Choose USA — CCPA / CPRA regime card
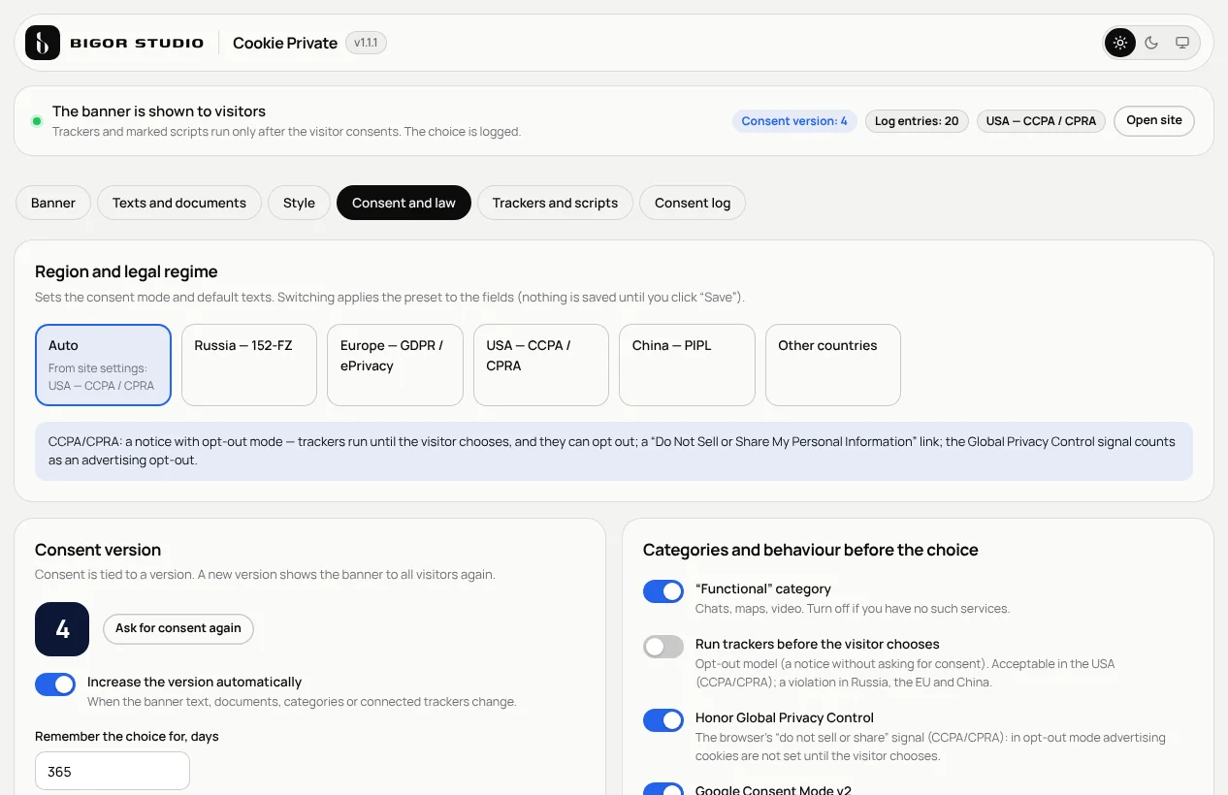Screen dimensions: 1228x795 (x=541, y=365)
